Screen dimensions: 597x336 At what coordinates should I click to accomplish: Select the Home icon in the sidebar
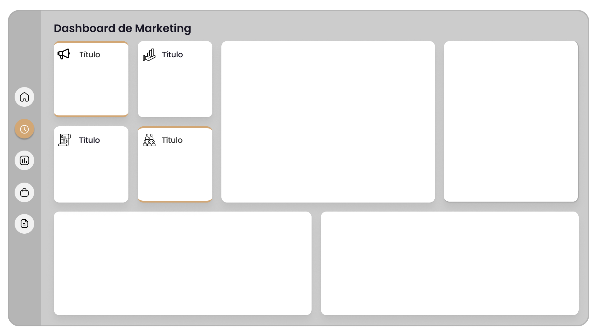click(24, 97)
